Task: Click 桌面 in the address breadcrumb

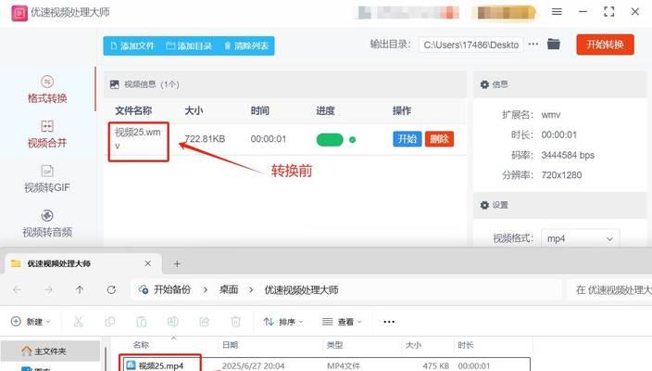Action: click(x=229, y=289)
